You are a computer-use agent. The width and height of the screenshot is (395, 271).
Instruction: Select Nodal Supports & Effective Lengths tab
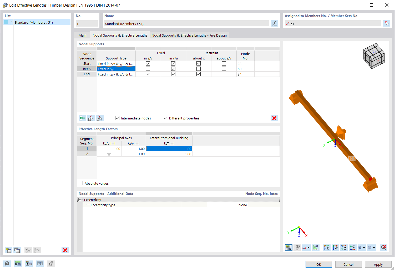[x=120, y=35]
